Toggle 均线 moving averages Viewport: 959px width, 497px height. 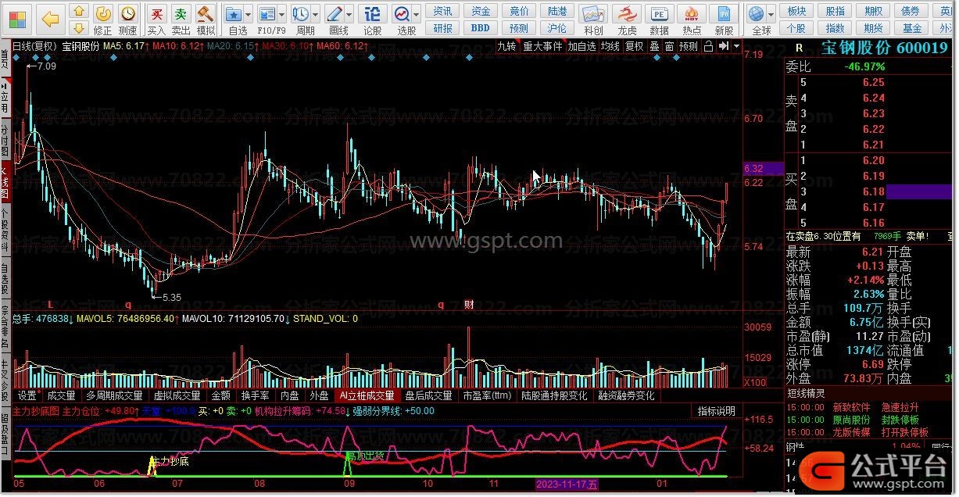point(610,46)
